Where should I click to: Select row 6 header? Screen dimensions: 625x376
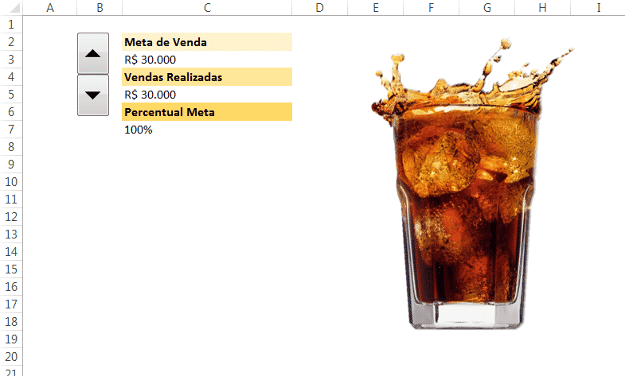pyautogui.click(x=11, y=112)
